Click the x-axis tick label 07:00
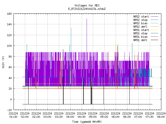 click(x=138, y=117)
